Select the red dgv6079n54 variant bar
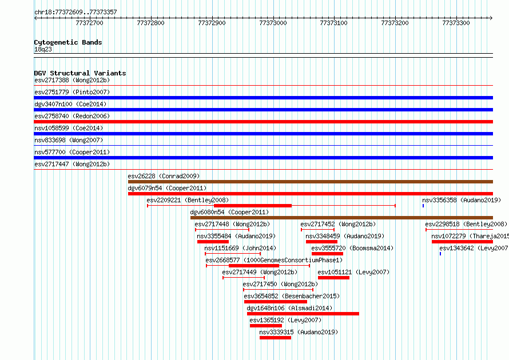Image resolution: width=509 pixels, height=360 pixels. 311,194
